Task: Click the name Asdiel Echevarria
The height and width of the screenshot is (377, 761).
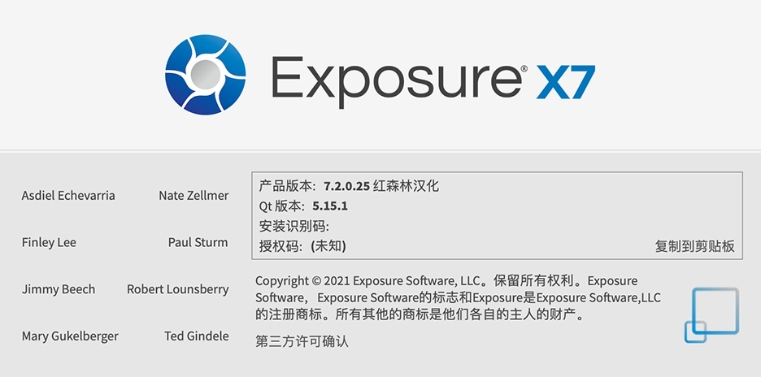Action: click(x=68, y=196)
